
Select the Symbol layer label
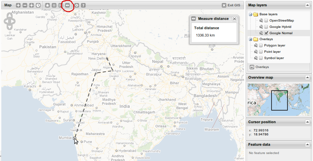[x=274, y=58]
